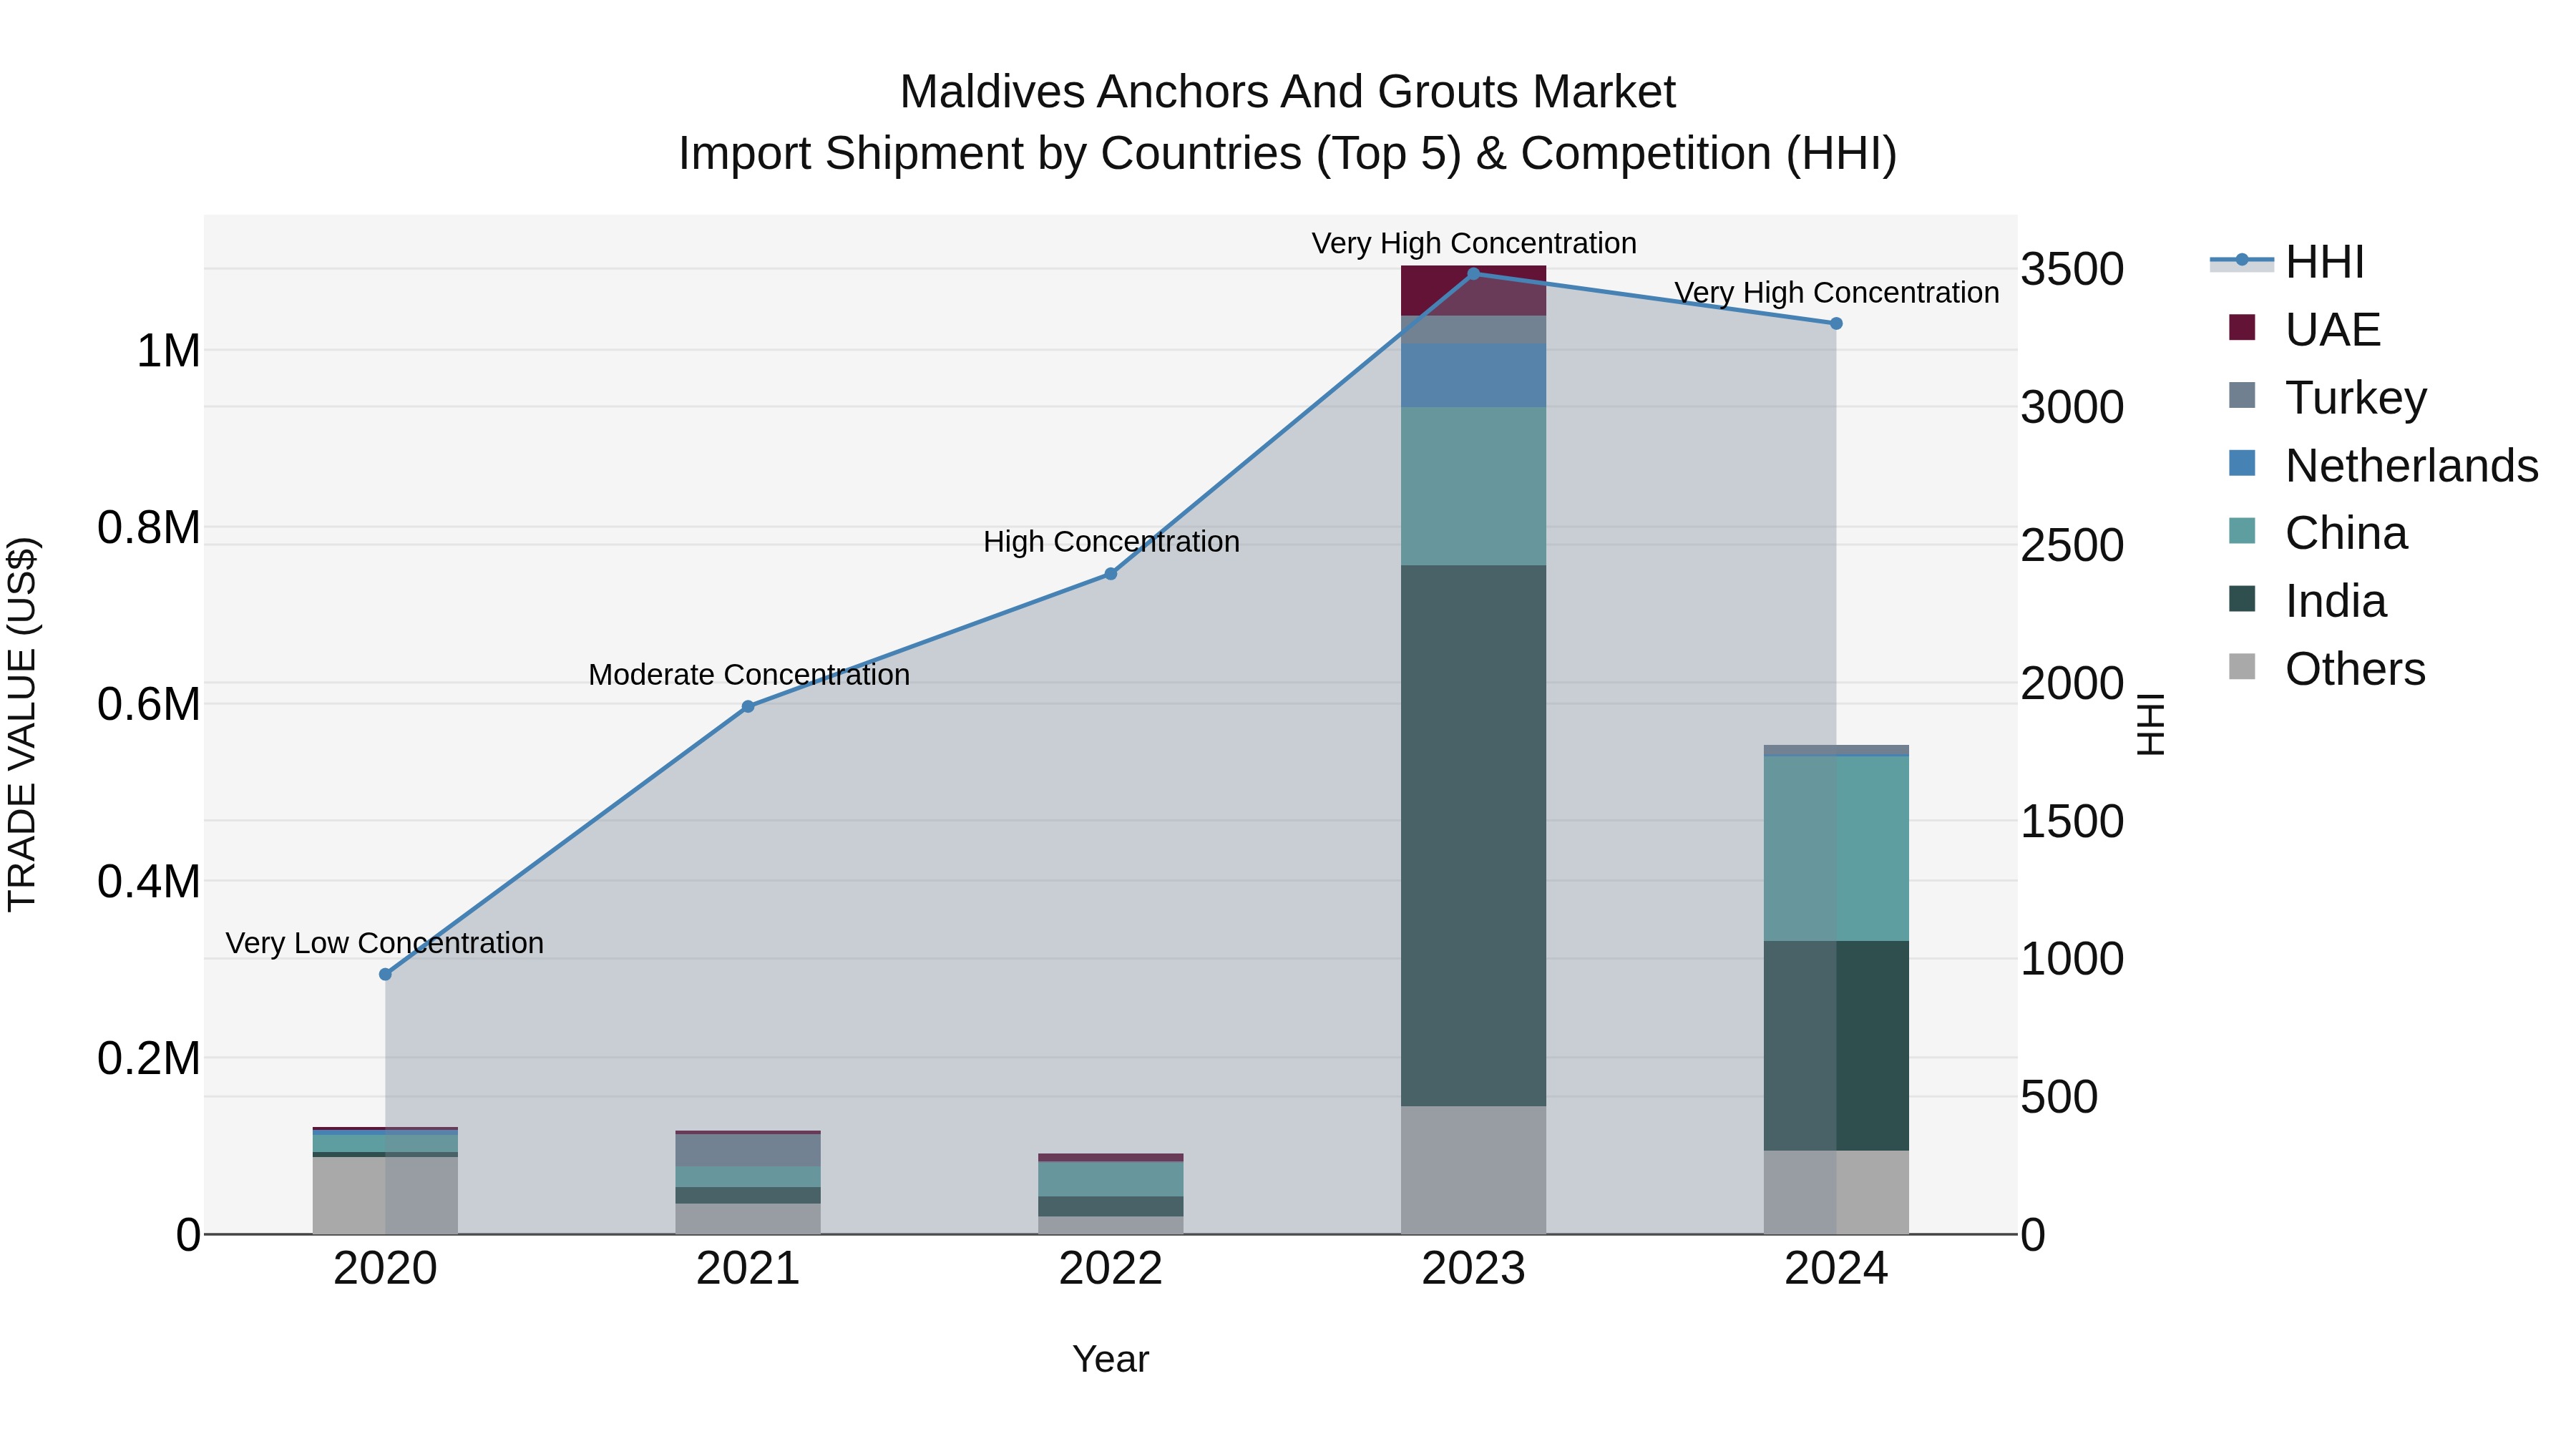Viewport: 2576px width, 1449px height.
Task: Click the UAE segment of the 2023 bar
Action: (1473, 291)
